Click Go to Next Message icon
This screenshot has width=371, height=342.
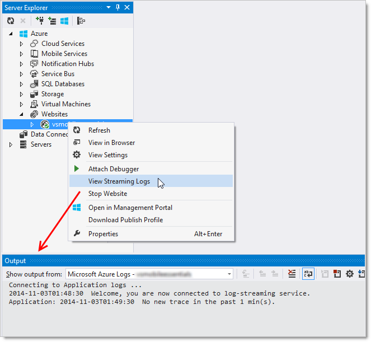(x=275, y=274)
